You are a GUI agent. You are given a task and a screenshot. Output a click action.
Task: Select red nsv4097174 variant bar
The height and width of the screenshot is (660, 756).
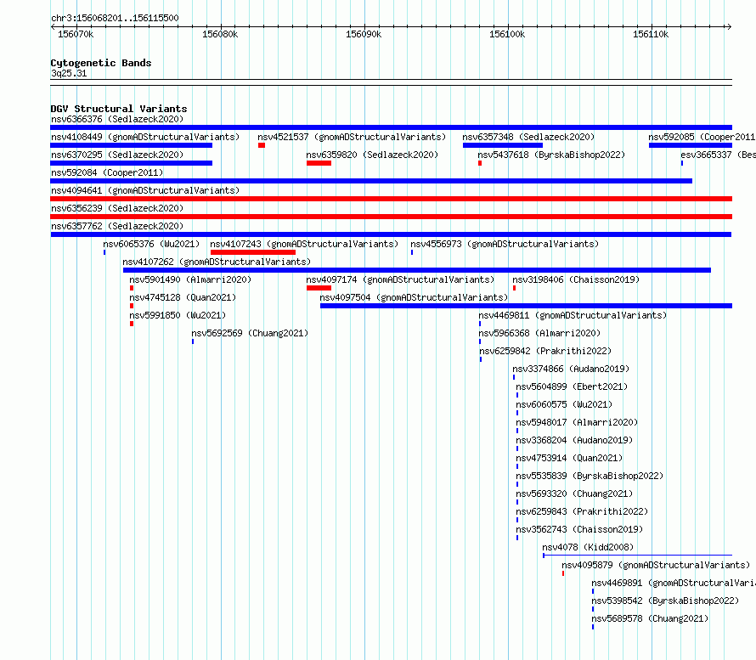(x=319, y=288)
